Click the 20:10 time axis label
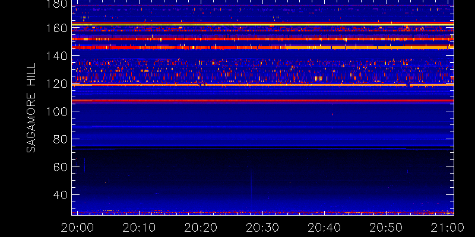Viewport: 475px width, 237px height. coord(139,228)
